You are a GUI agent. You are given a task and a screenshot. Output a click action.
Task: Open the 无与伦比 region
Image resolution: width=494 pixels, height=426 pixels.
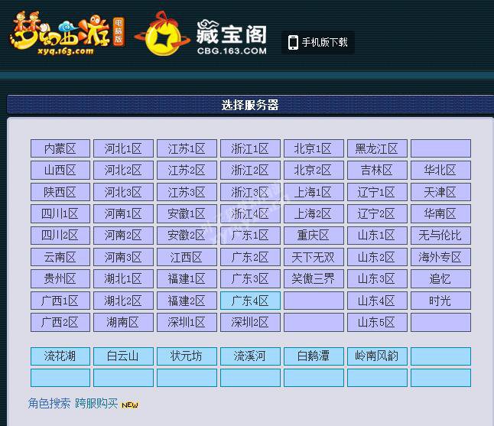tap(440, 236)
